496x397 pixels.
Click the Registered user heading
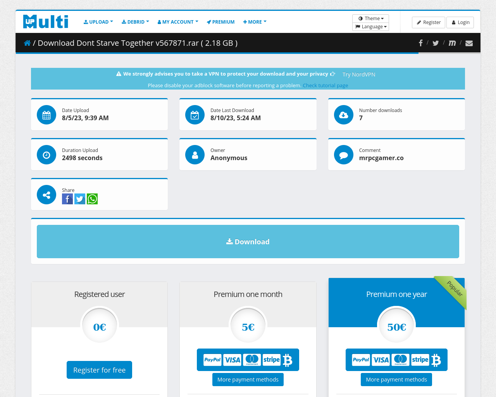(100, 294)
